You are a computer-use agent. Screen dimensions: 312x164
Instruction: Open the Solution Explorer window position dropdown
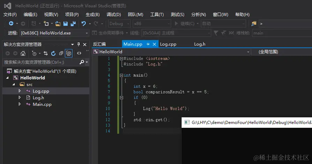pyautogui.click(x=73, y=44)
